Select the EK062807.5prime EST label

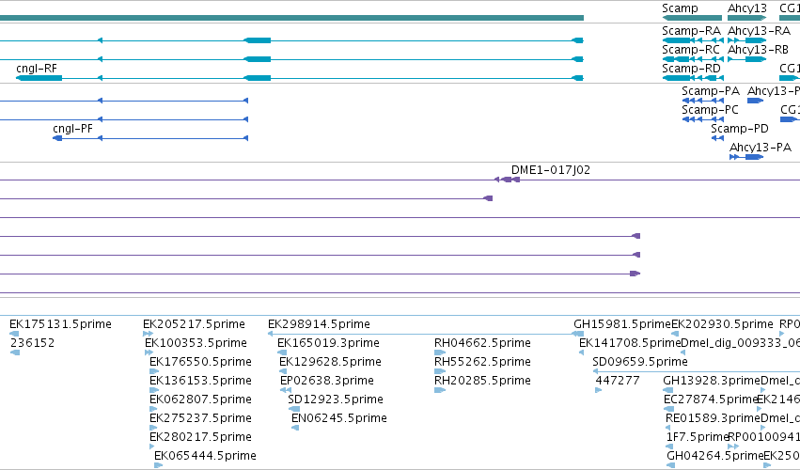coord(200,399)
